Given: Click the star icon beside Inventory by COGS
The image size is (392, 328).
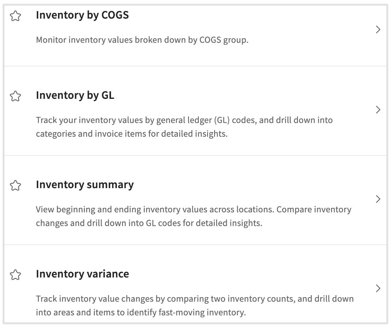Looking at the screenshot, I should tap(15, 16).
